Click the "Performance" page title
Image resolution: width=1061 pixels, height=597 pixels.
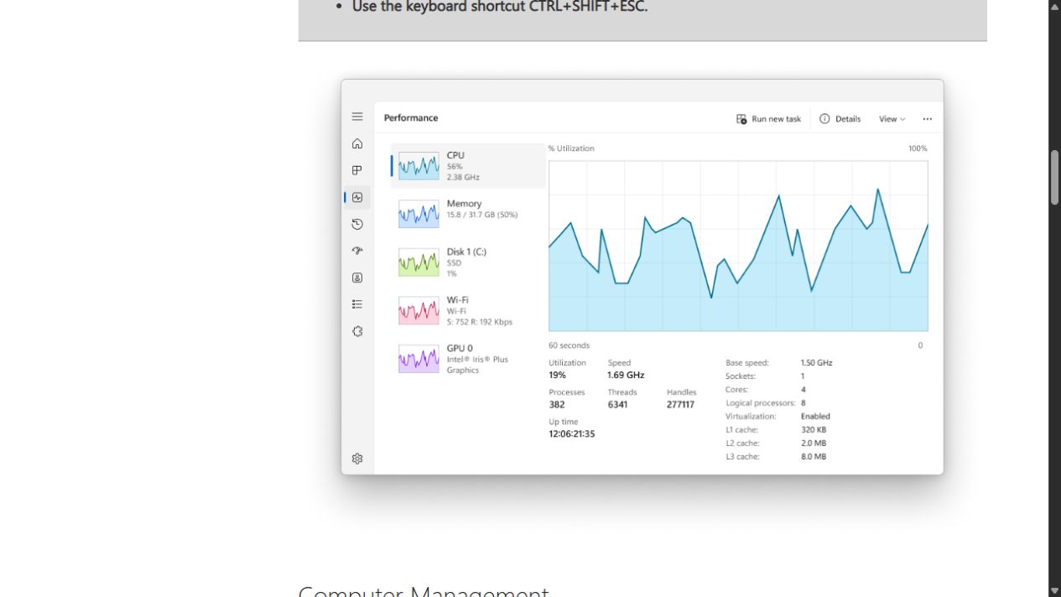point(411,118)
